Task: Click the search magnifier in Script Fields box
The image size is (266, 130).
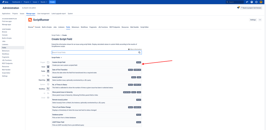Action: click(140, 53)
